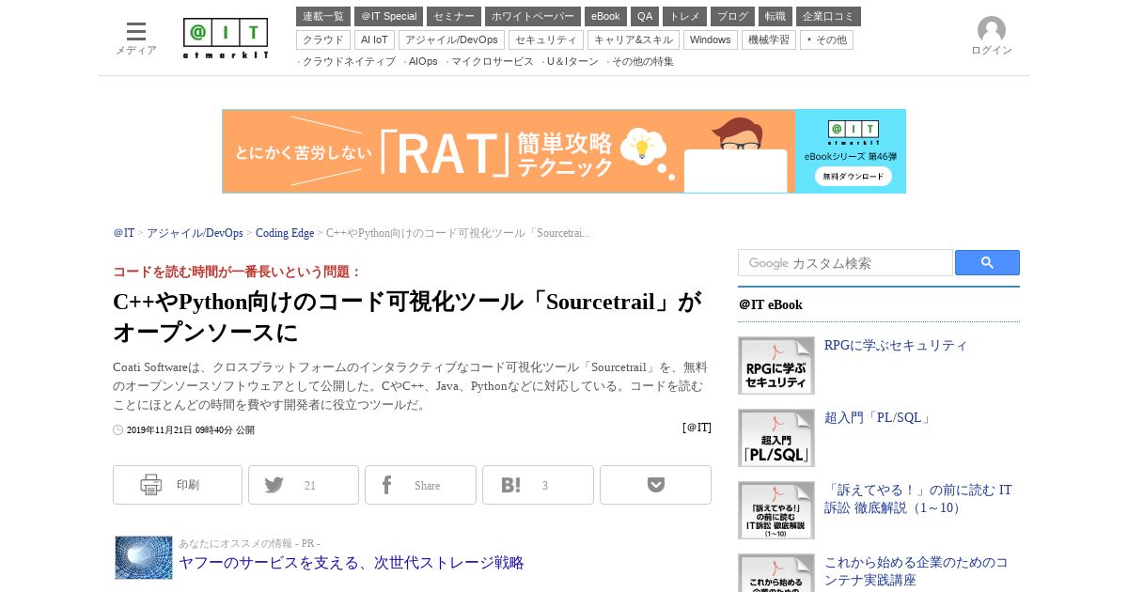Select the AI IoT category tab
Viewport: 1128px width, 592px height.
click(x=374, y=39)
